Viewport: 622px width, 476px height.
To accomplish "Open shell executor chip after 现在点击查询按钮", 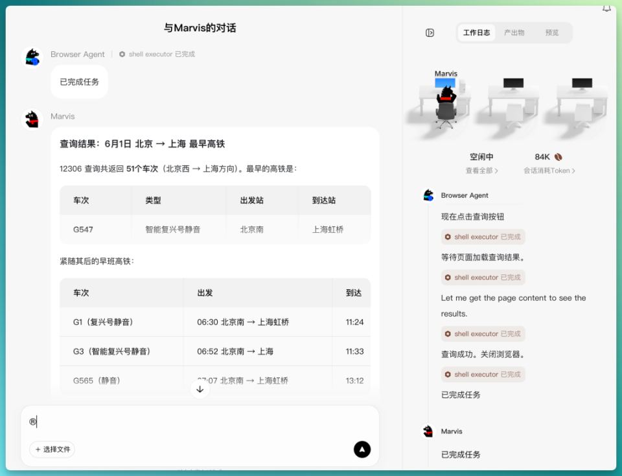I will (x=483, y=237).
